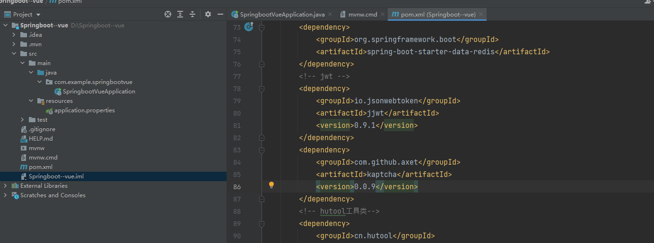Select SpringbootVueApplication class in project tree
The width and height of the screenshot is (654, 243).
[99, 92]
